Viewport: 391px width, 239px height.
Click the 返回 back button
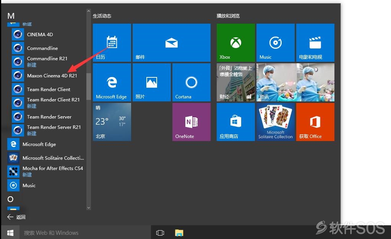pos(16,217)
